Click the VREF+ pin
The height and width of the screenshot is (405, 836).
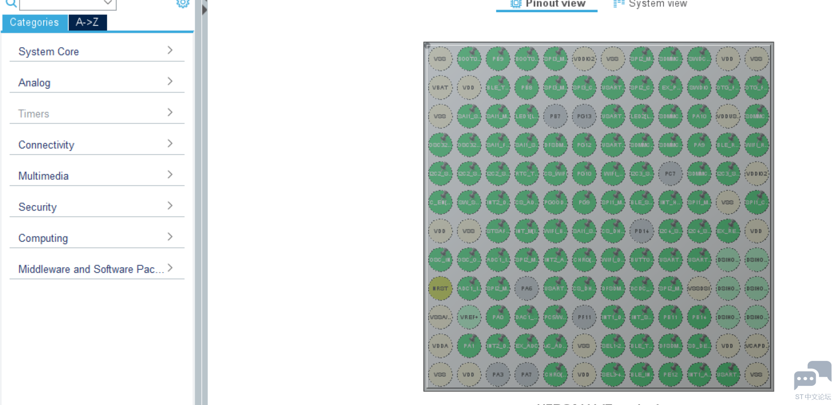(x=469, y=317)
